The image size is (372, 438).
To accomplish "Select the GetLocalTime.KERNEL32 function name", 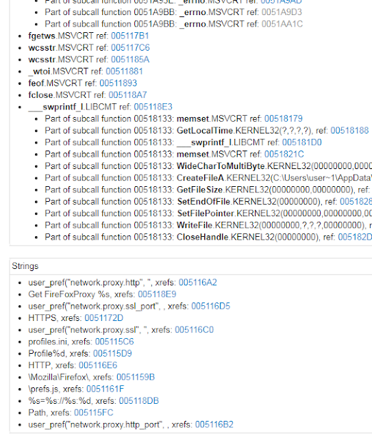I will [228, 131].
